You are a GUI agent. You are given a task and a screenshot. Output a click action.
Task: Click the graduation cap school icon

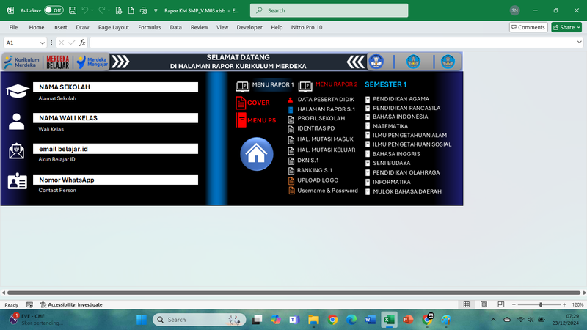pyautogui.click(x=17, y=91)
